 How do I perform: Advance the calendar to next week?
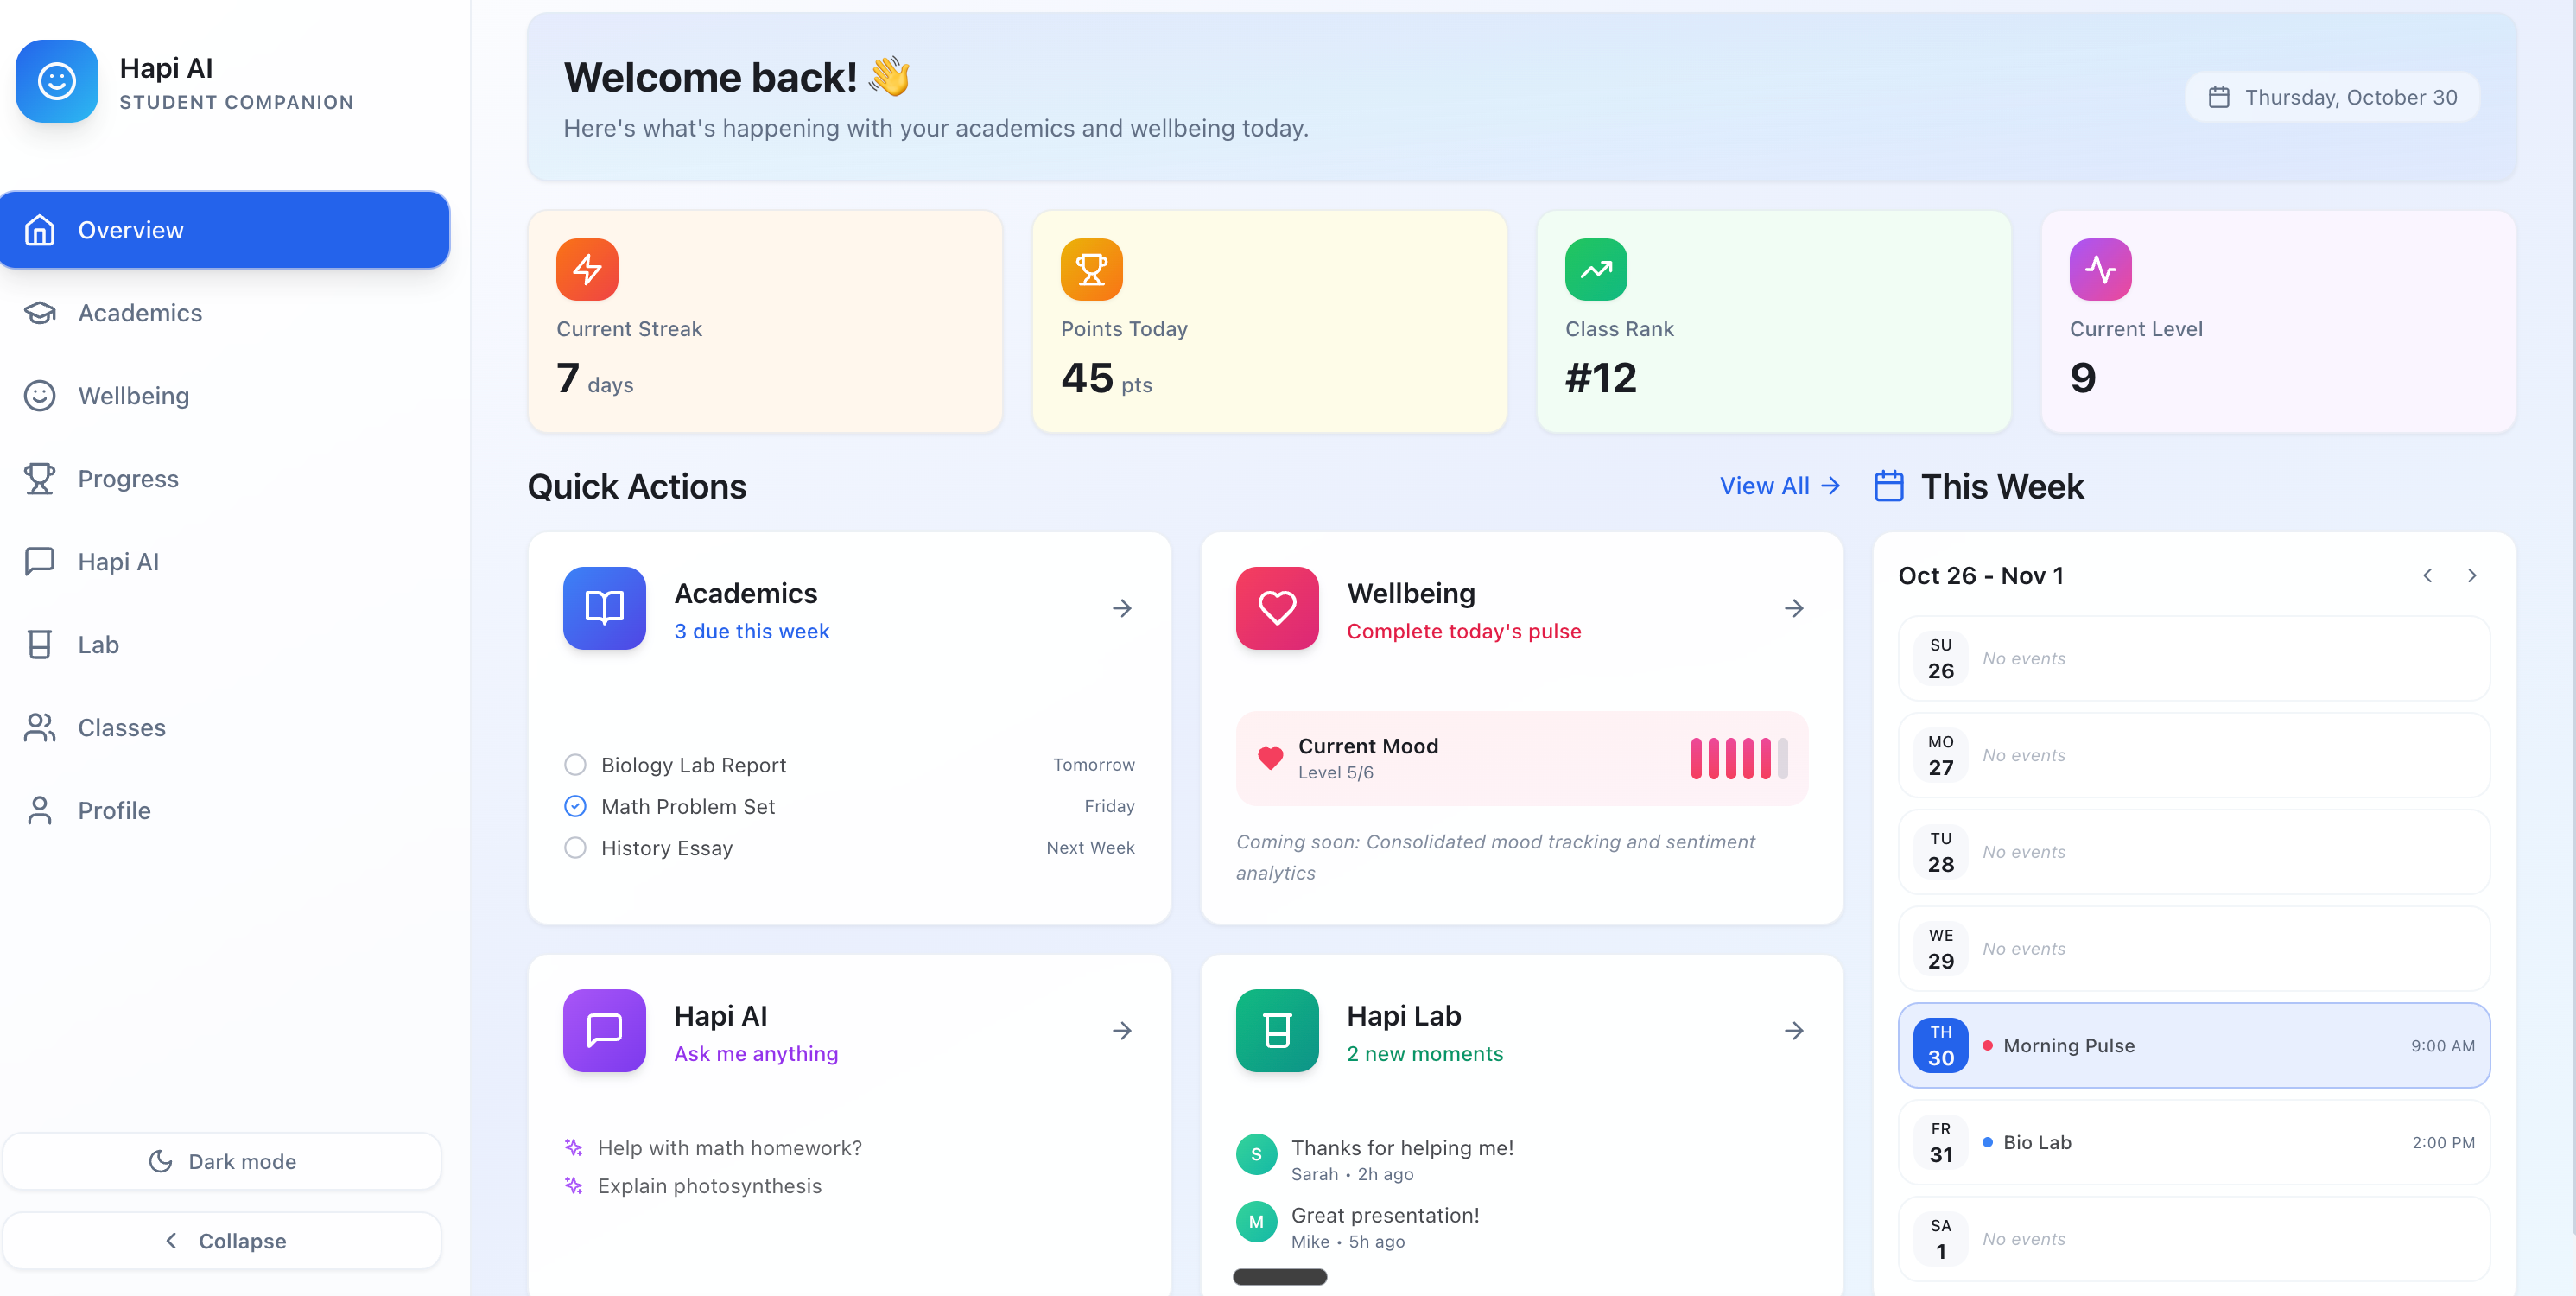click(2471, 576)
